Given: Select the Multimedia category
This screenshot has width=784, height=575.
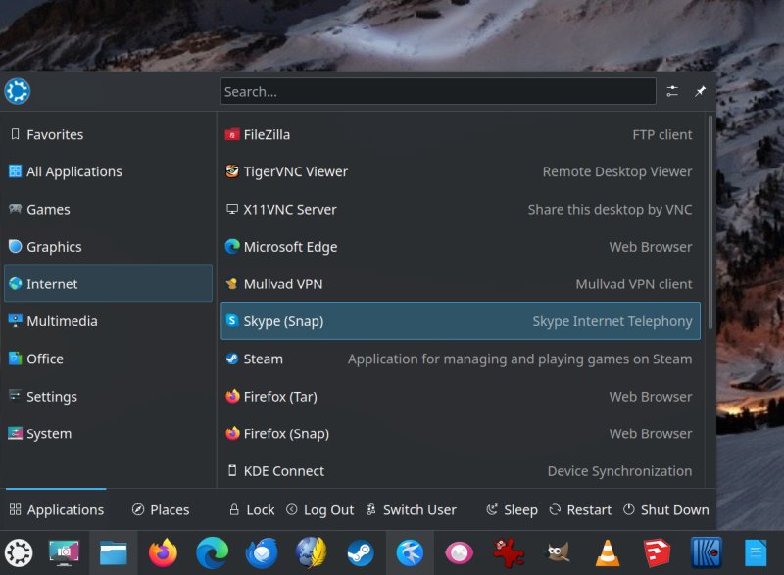Looking at the screenshot, I should coord(62,321).
